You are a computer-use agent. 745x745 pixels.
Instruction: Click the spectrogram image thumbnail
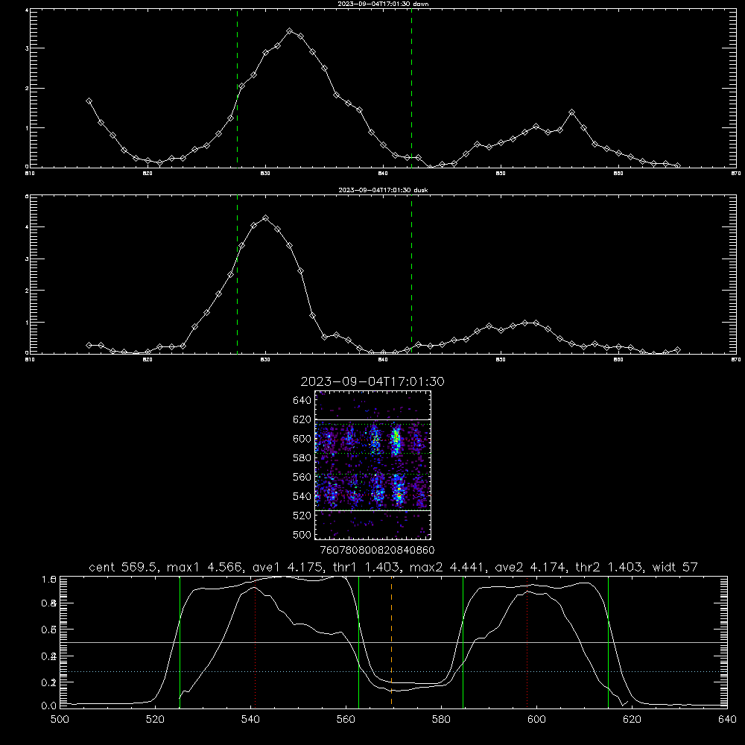pyautogui.click(x=373, y=465)
